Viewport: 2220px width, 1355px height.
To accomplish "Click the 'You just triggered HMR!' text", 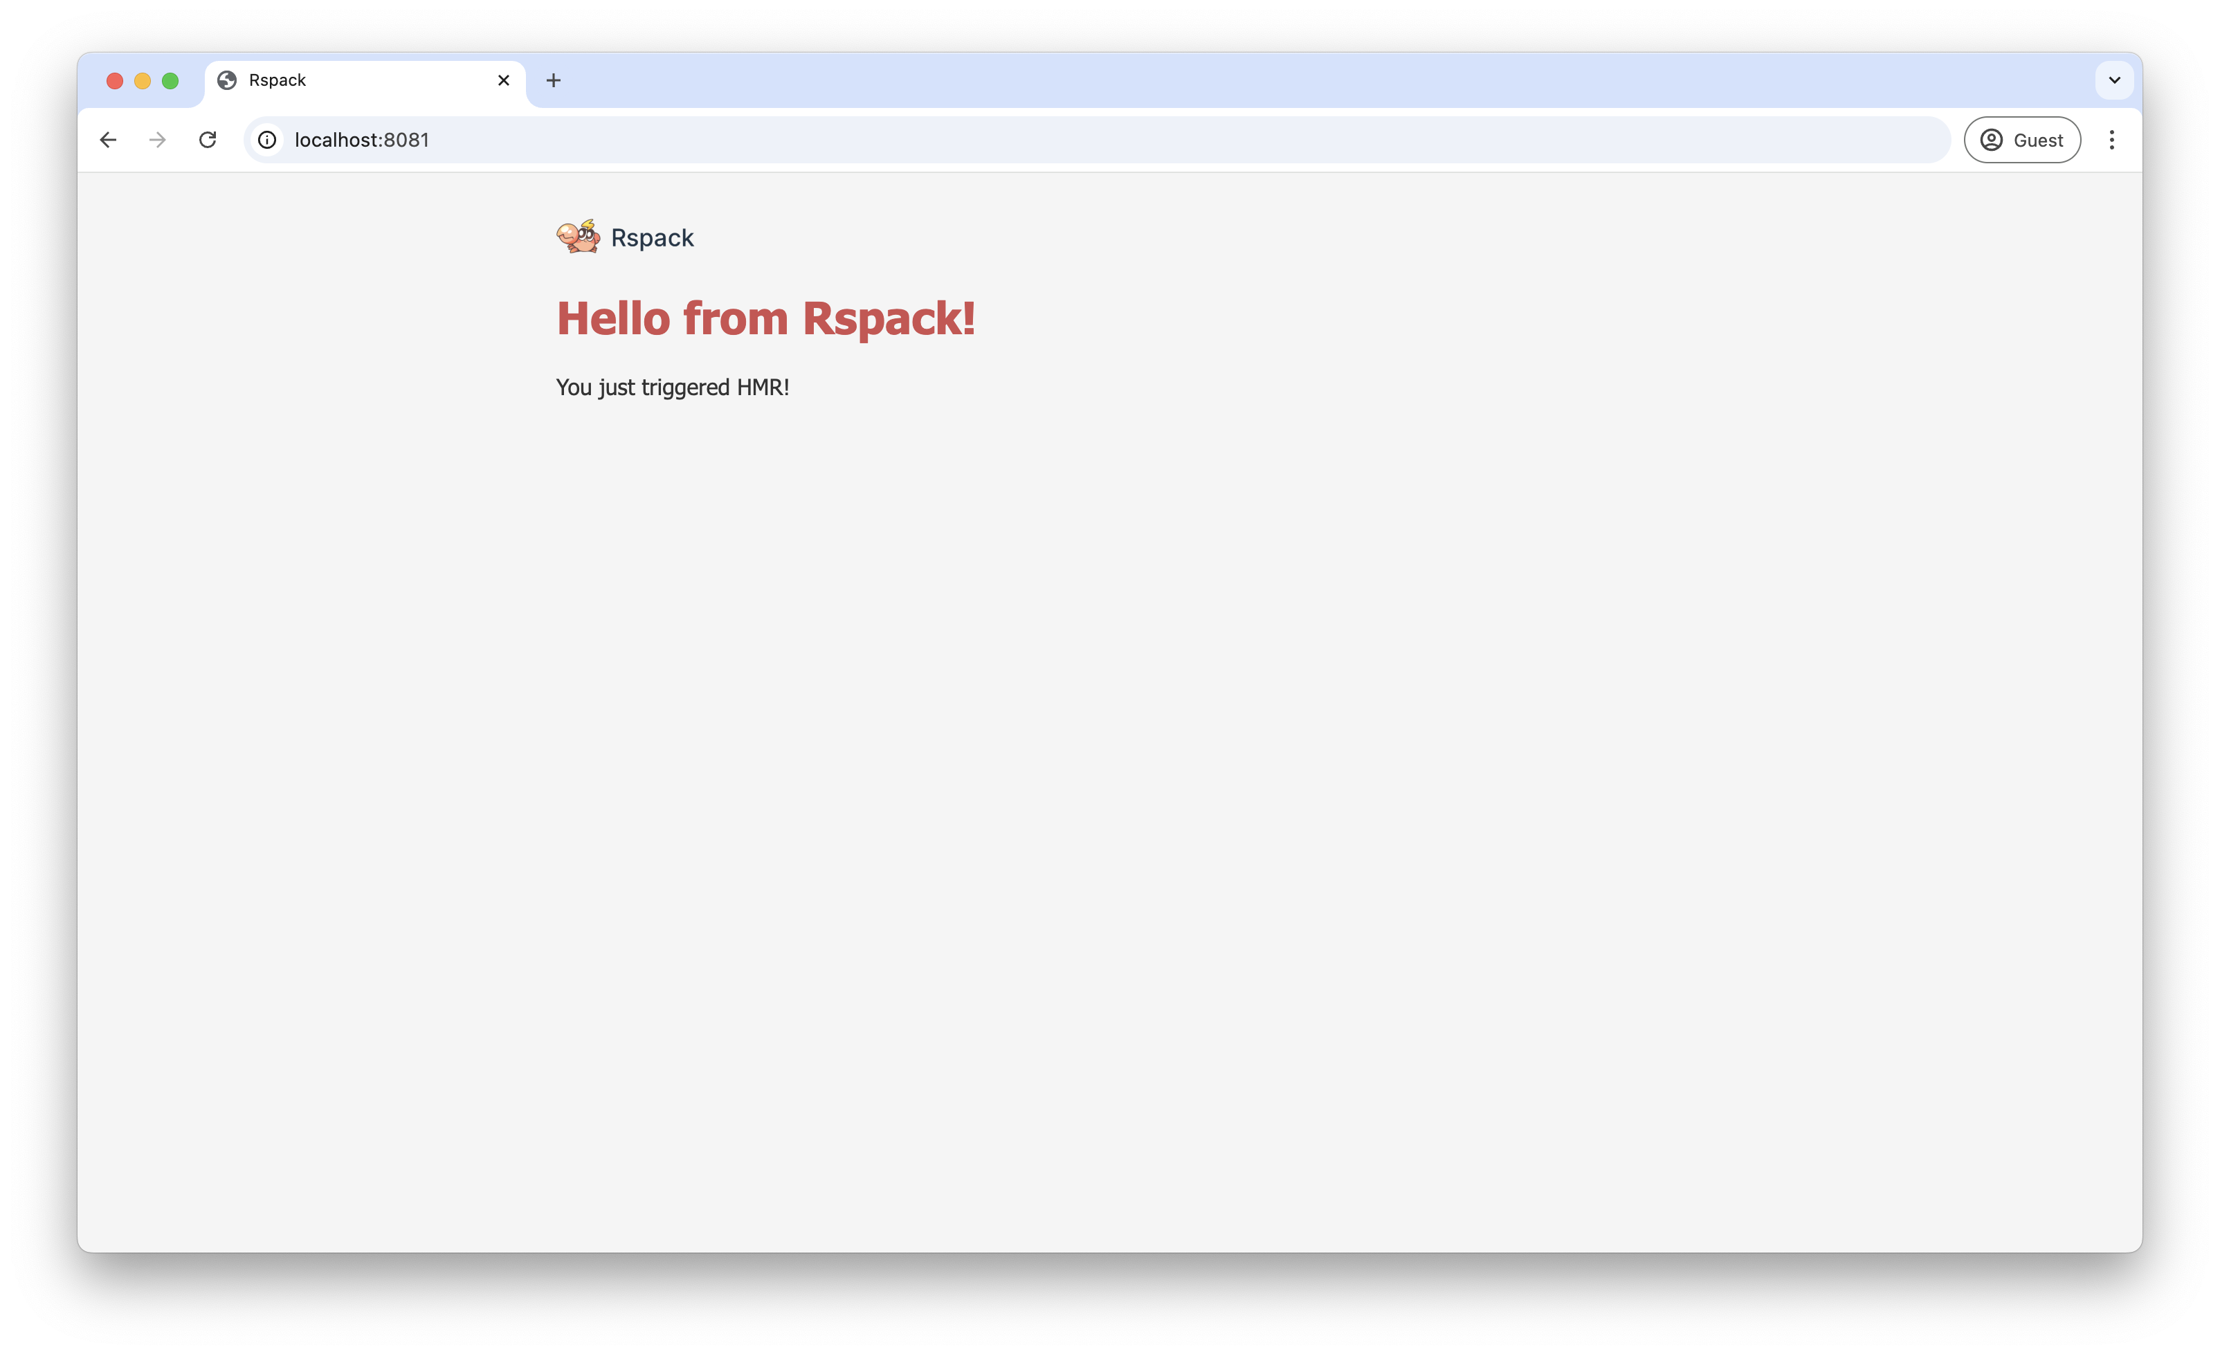I will 673,388.
